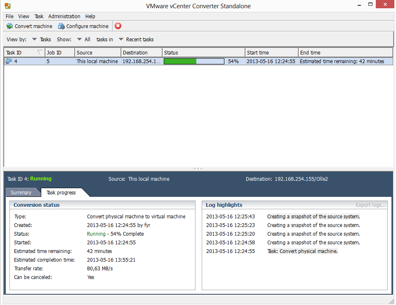Click log entry dated 2013-05-16 12:25:43

tap(283, 217)
